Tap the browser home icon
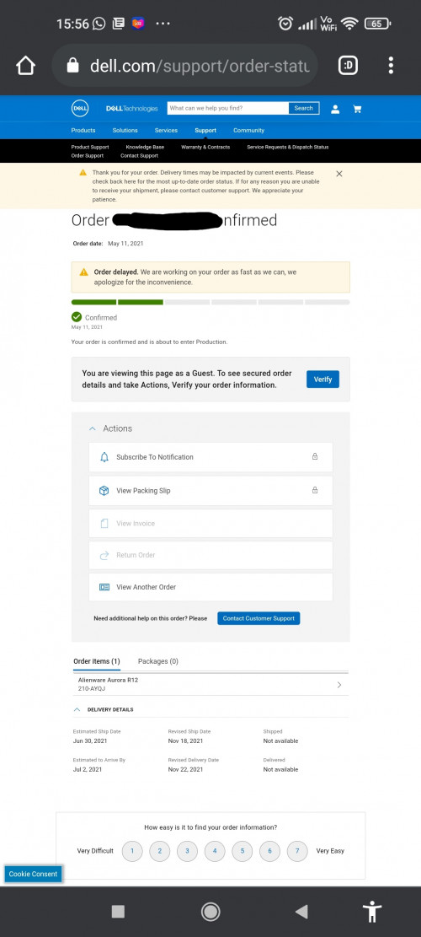This screenshot has width=421, height=937. tap(25, 65)
